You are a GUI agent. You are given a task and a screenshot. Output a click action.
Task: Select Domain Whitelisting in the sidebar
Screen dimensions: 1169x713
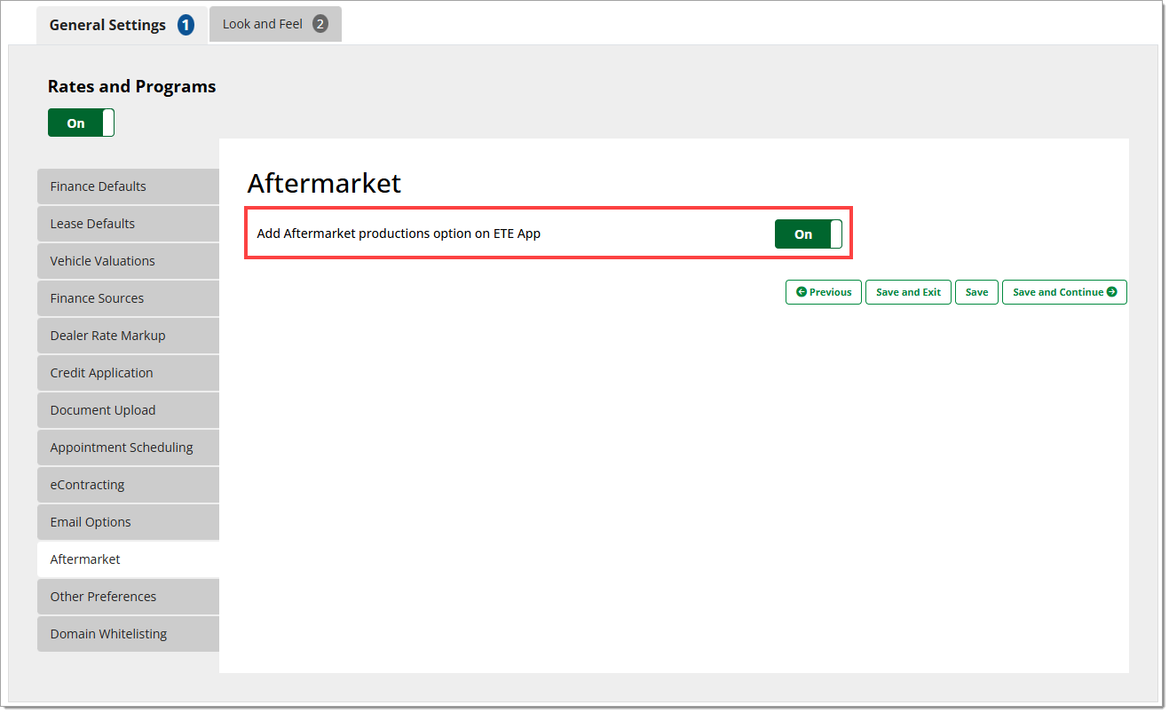(128, 634)
